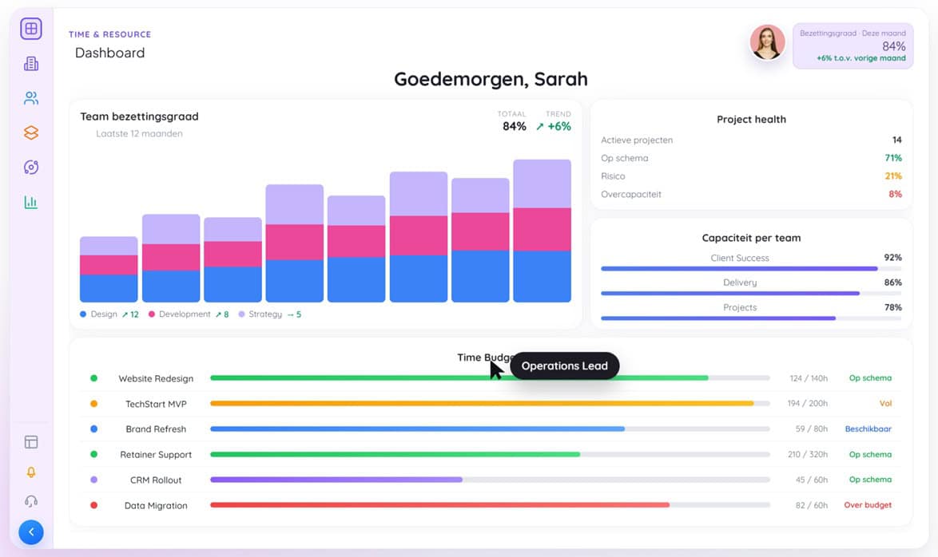Open the Dashboard grid icon in the sidebar
Screen dimensions: 938x557
[30, 28]
